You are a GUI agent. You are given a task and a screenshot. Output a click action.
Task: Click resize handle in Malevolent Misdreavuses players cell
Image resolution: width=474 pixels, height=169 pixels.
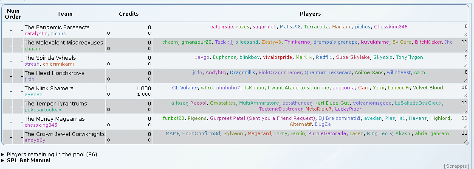pyautogui.click(x=465, y=50)
